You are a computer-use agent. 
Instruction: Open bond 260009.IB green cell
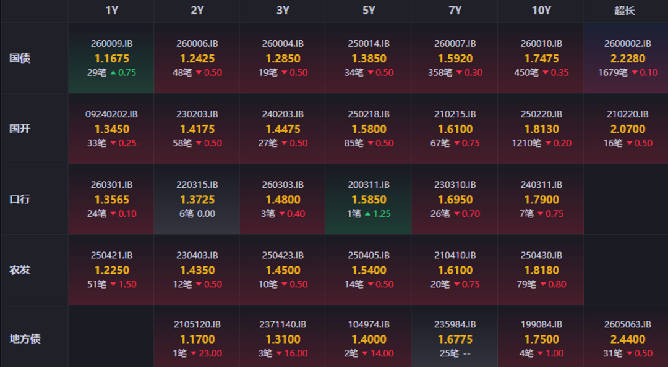point(111,58)
